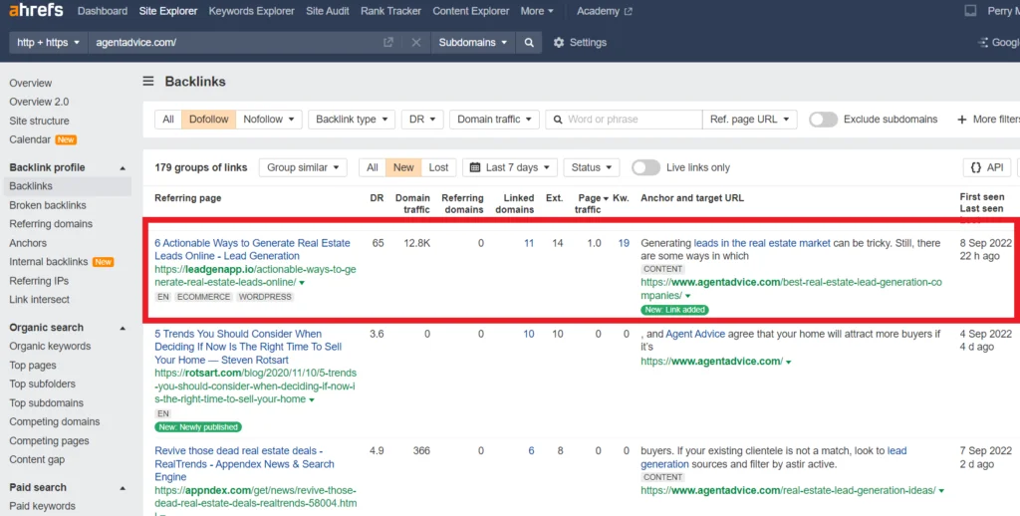Open Dashboard in top navigation

click(103, 11)
